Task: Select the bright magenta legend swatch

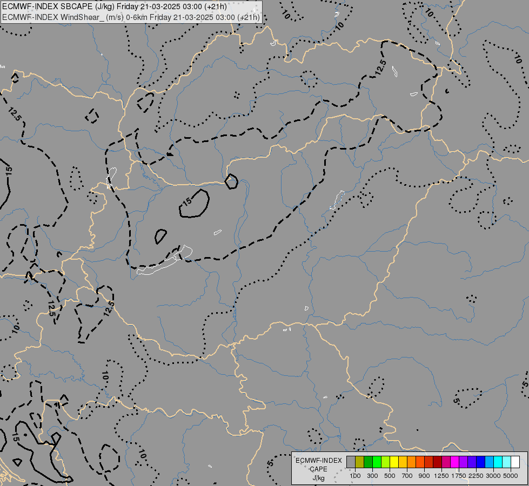Action: click(x=455, y=462)
